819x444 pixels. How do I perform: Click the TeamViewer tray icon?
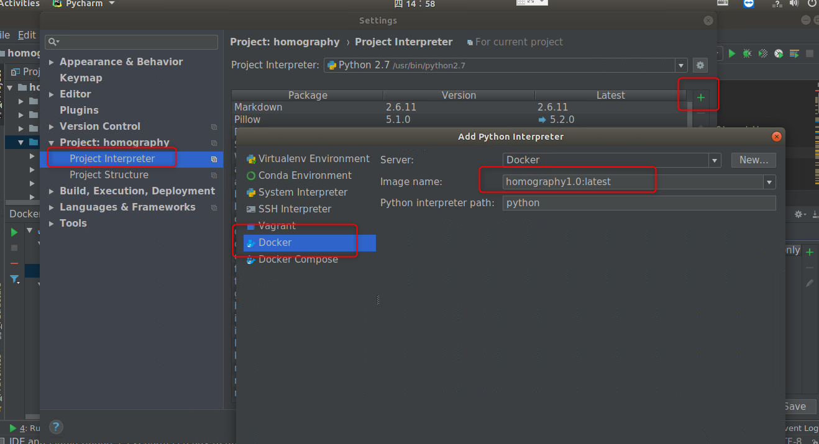coord(748,4)
